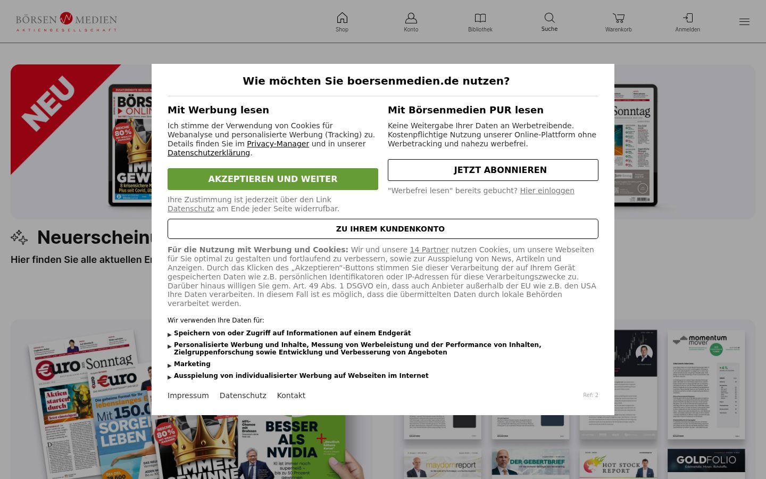Screen dimensions: 766x479
Task: Click the Sonntag tablet cover in banner
Action: [x=636, y=145]
